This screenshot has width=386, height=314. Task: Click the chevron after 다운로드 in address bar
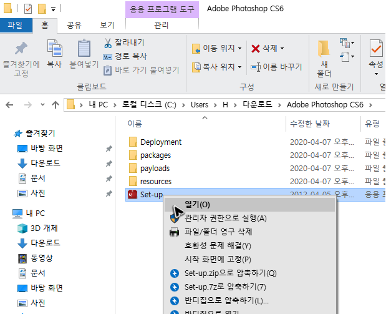(x=279, y=105)
